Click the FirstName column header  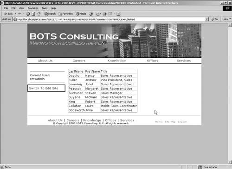[x=92, y=71]
